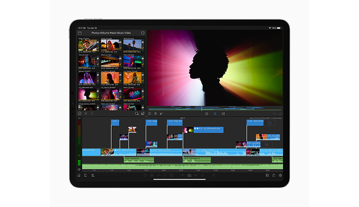Split clip with the scissors tool

[196, 176]
